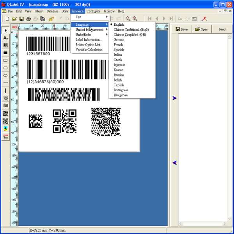Select the PDF417 barcode tool

(x=5, y=106)
